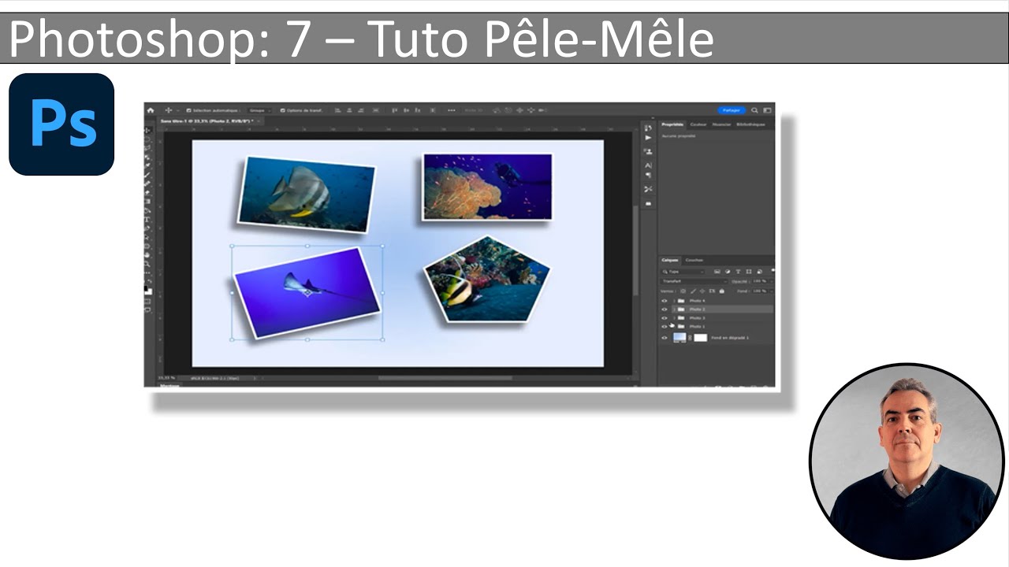The width and height of the screenshot is (1009, 567).
Task: Hide the Fond en dégradé 1 layer
Action: [665, 338]
